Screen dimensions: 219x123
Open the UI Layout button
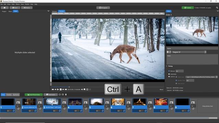103,8
